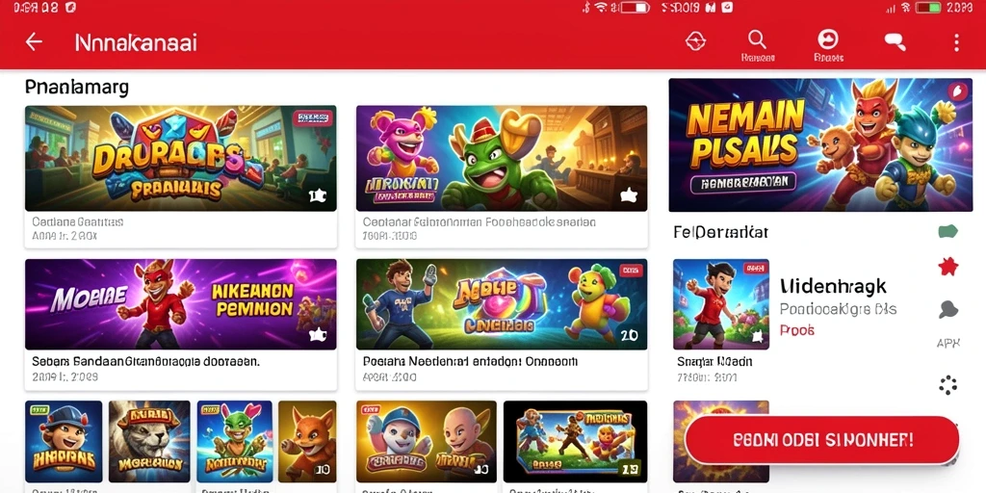Click the APK label in right sidebar
Viewport: 986px width, 493px height.
click(947, 344)
